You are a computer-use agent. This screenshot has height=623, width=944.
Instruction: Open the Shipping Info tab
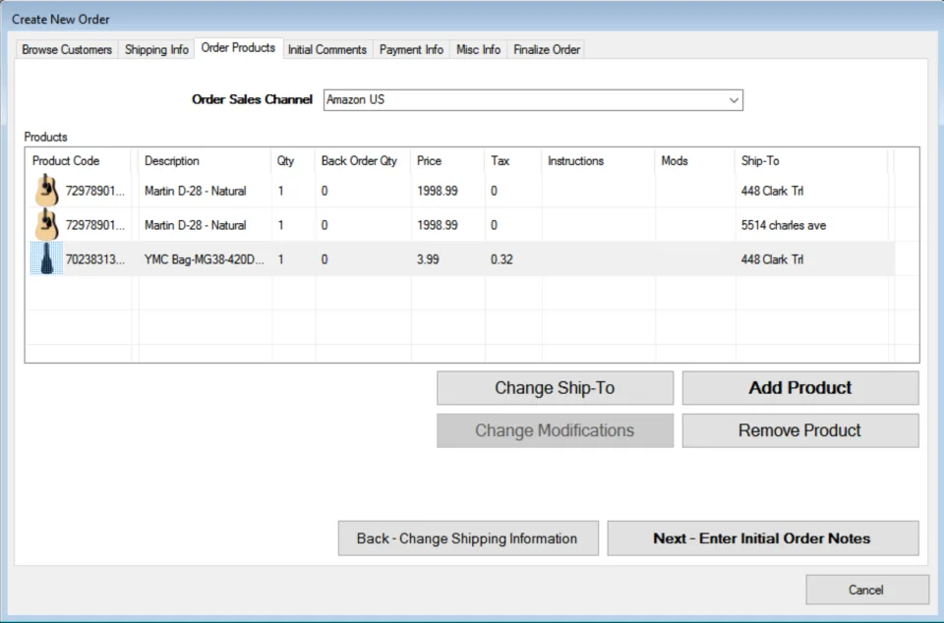(156, 49)
